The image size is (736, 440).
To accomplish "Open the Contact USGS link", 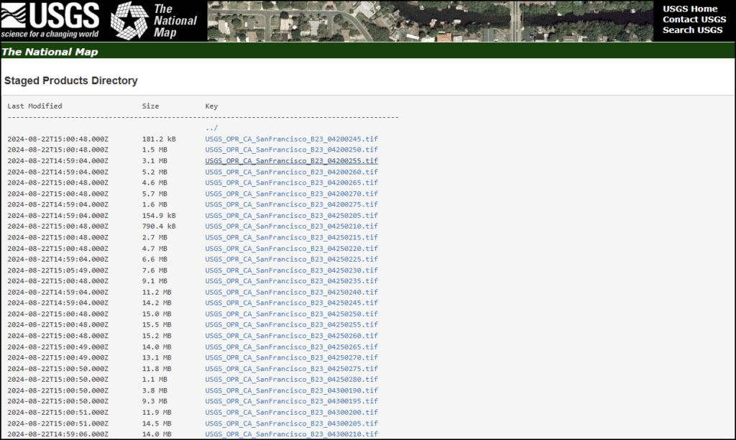I will pyautogui.click(x=694, y=19).
